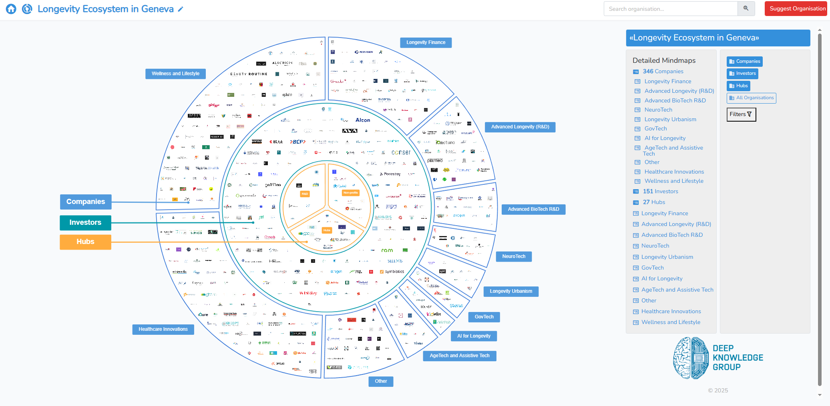Click the Search organisation input field
The image size is (830, 406).
point(670,9)
